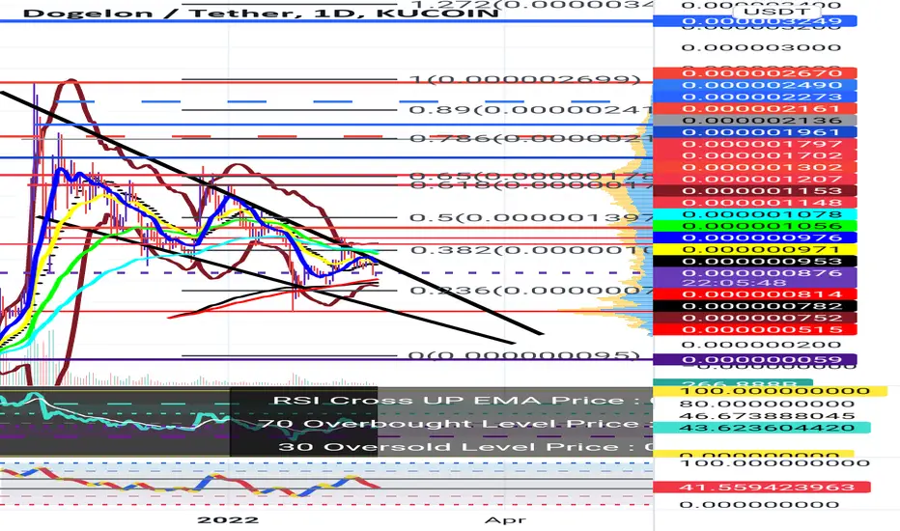Image resolution: width=900 pixels, height=531 pixels.
Task: Click the red 0.000002161 price label
Action: (x=755, y=108)
